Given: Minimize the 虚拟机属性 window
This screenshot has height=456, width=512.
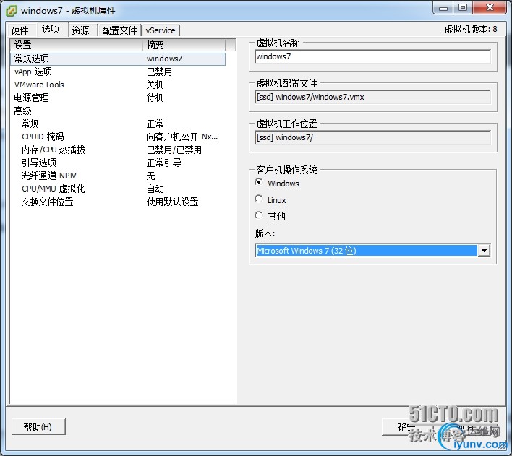Looking at the screenshot, I should 443,8.
